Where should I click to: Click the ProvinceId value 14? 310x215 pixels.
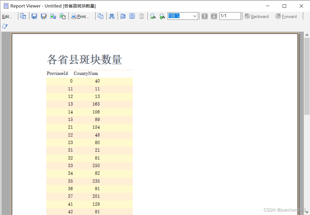tap(71, 112)
